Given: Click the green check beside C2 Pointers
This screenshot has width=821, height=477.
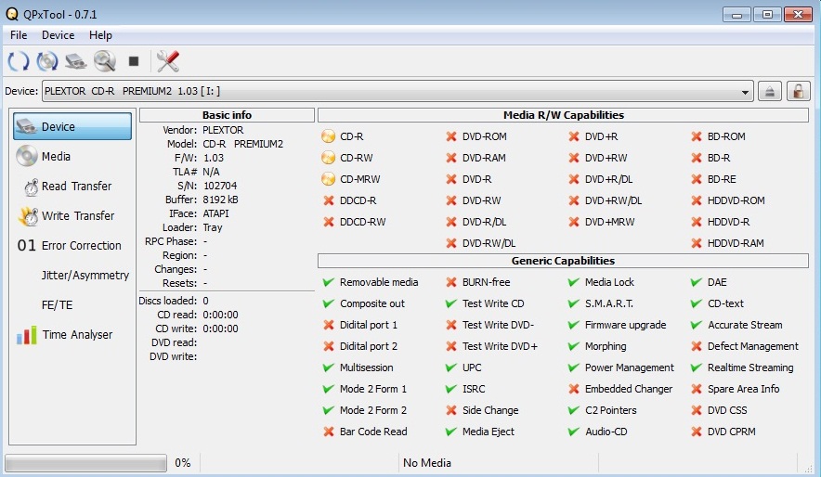Looking at the screenshot, I should [573, 410].
